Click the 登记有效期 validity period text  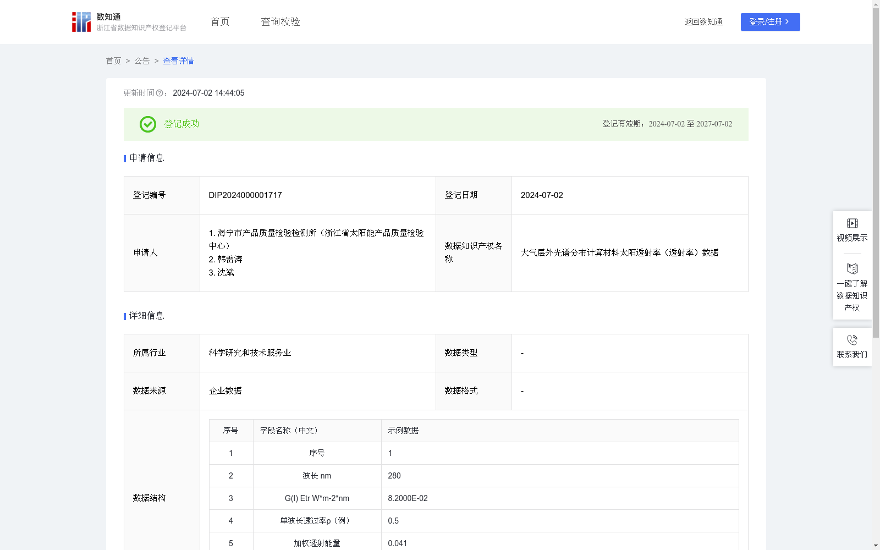667,124
